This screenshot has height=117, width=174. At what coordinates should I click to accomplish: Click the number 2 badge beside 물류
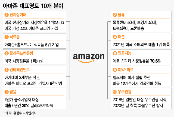(114, 14)
